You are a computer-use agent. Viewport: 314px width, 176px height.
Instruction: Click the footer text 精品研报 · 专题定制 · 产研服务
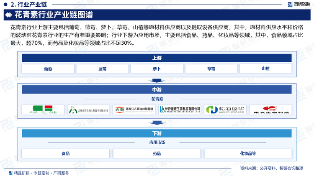[x=41, y=173]
